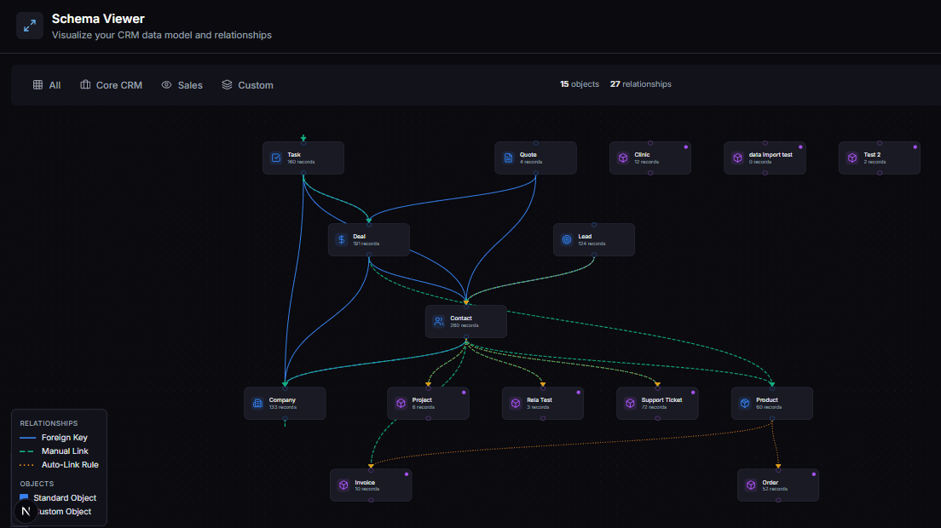
Task: Click the Task checklist icon
Action: 275,157
